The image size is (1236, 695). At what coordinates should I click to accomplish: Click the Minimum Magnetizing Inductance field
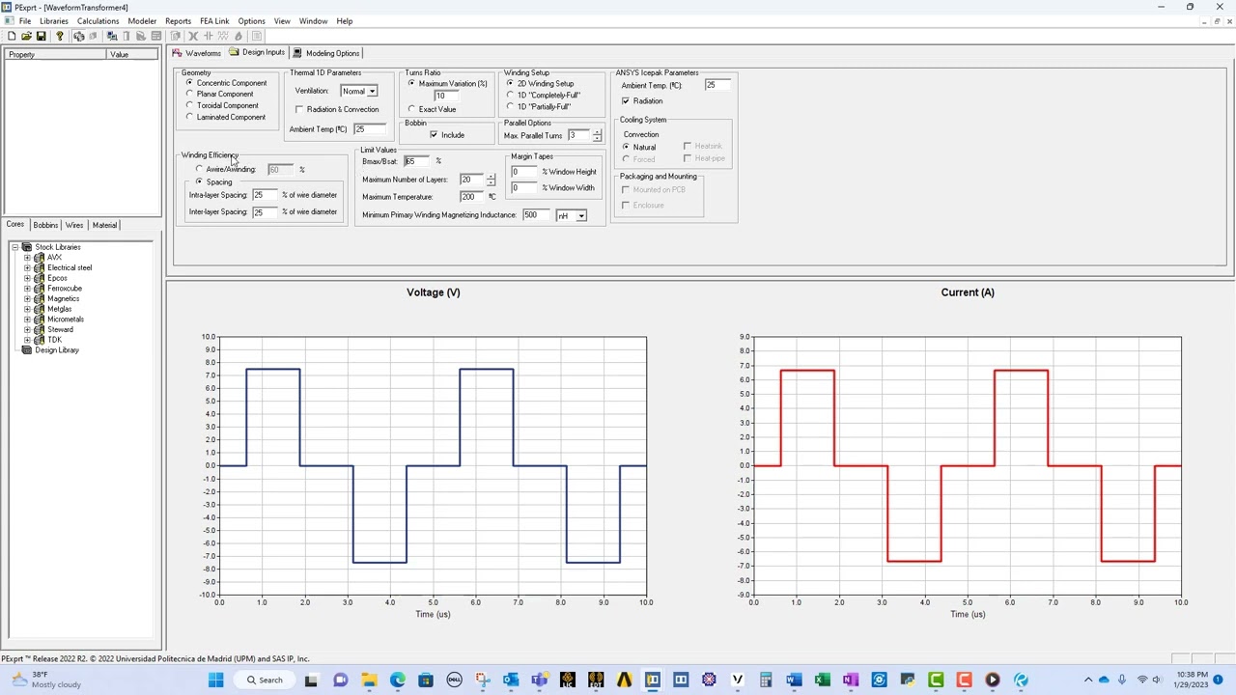536,215
